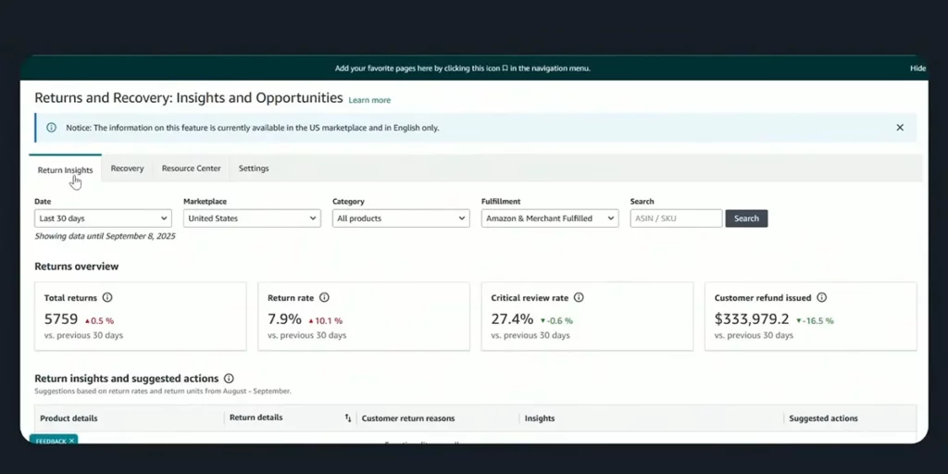Click the notice banner info icon
Screen dimensions: 948x474
tap(52, 128)
